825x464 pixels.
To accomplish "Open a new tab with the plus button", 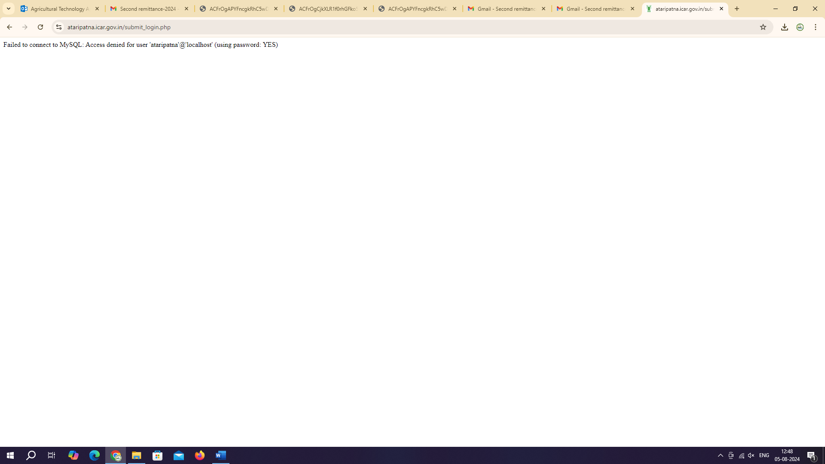I will click(x=737, y=9).
